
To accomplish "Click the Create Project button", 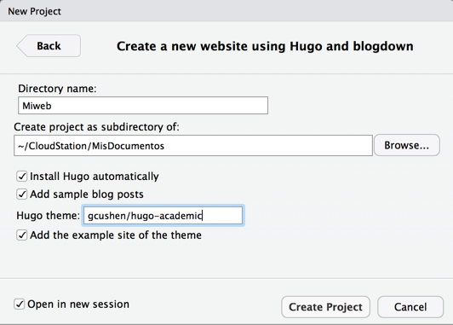I will [x=325, y=307].
